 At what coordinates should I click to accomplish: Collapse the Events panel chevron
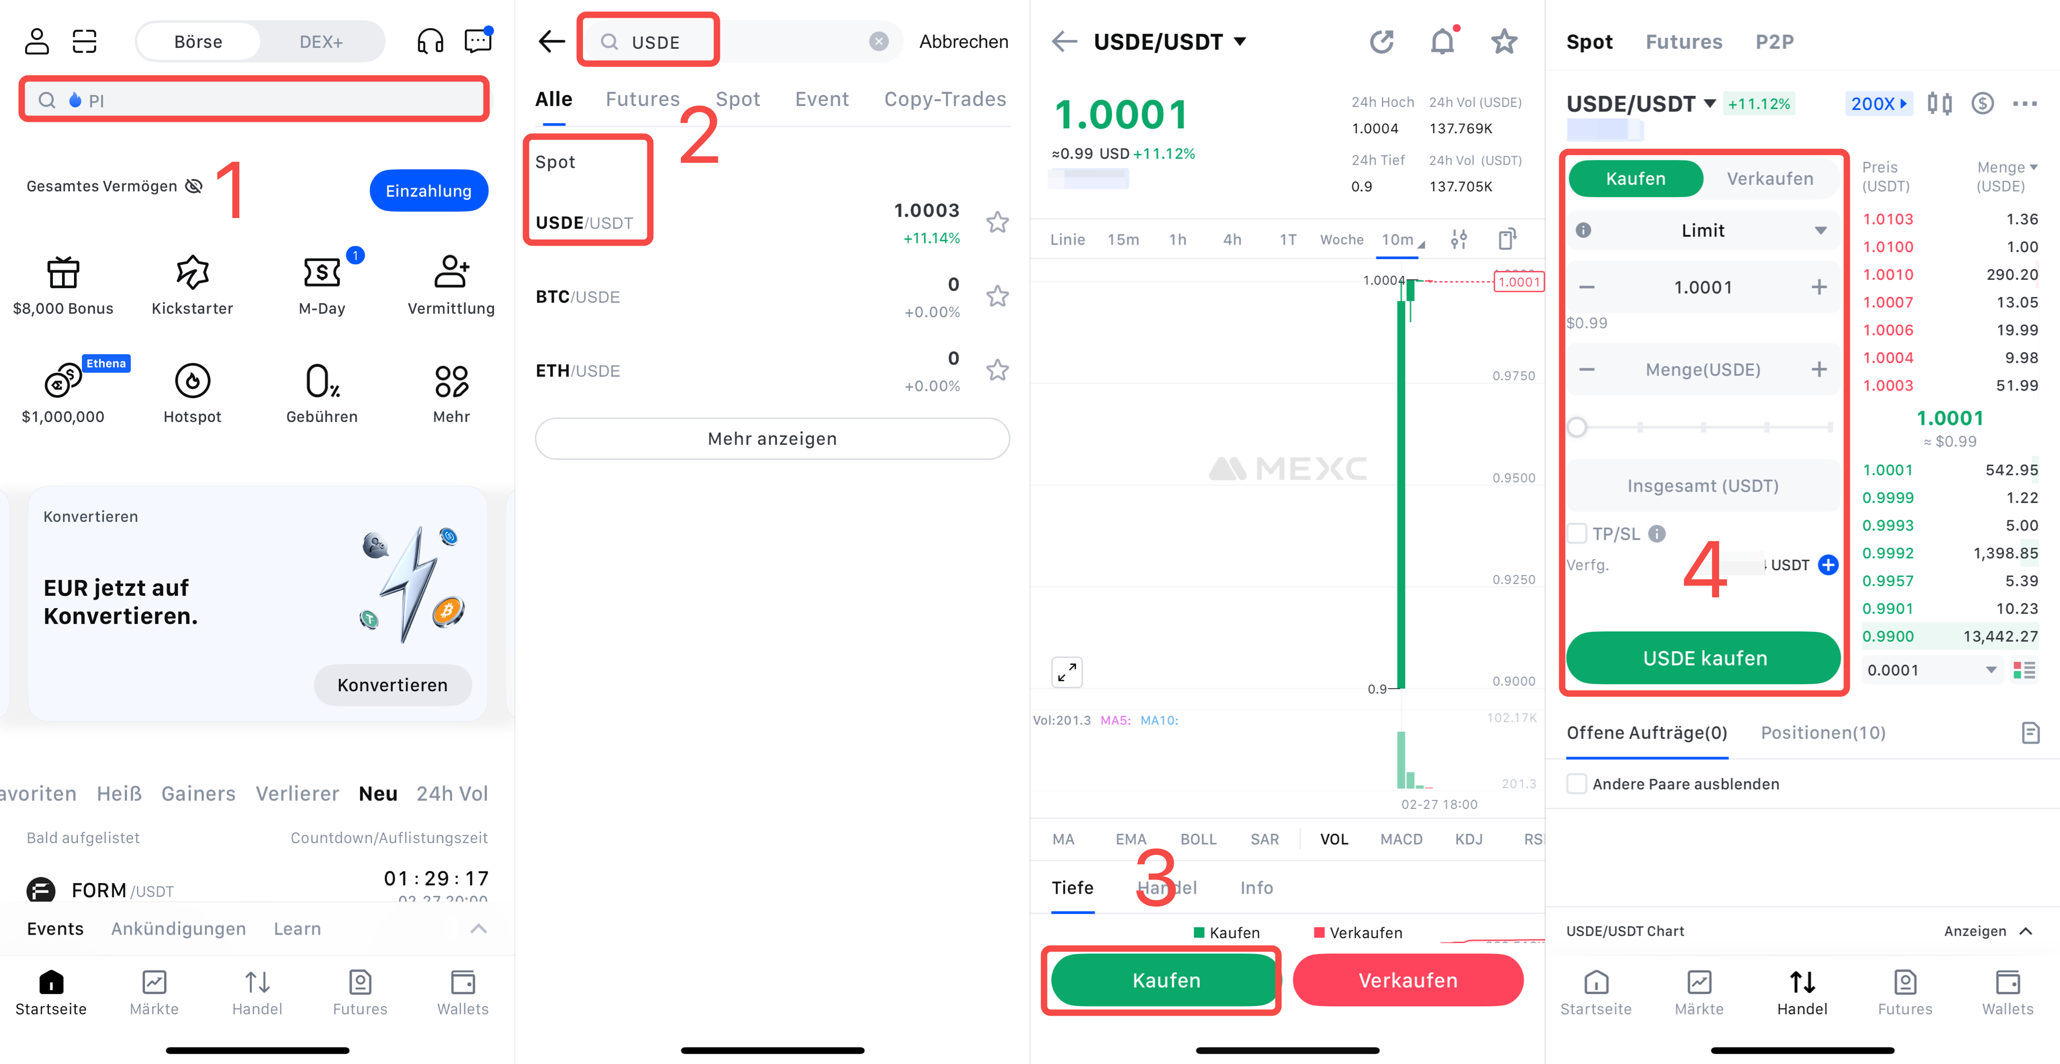tap(478, 928)
